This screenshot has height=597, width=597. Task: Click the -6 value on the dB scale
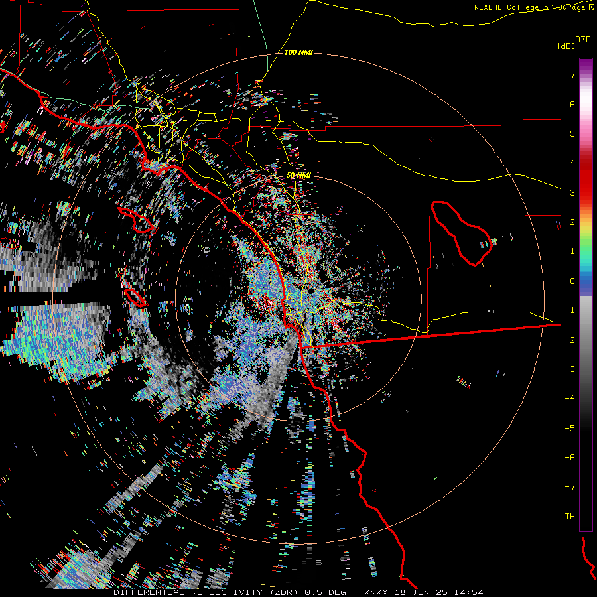570,458
